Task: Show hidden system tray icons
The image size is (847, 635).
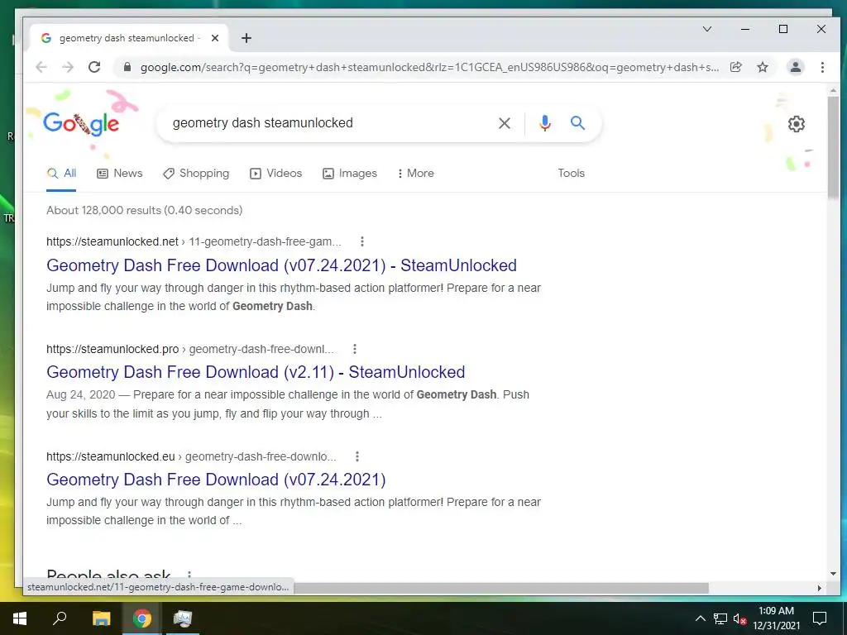Action: (x=700, y=618)
